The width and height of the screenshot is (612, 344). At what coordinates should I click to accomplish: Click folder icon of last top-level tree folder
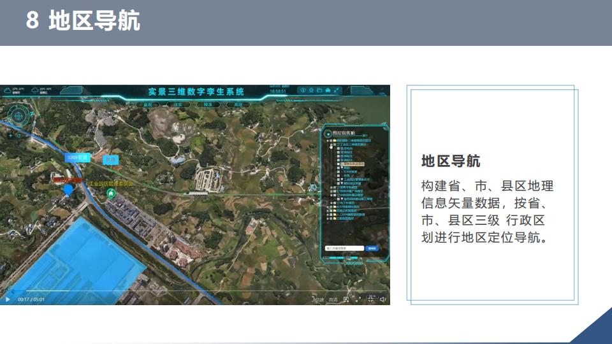[335, 219]
